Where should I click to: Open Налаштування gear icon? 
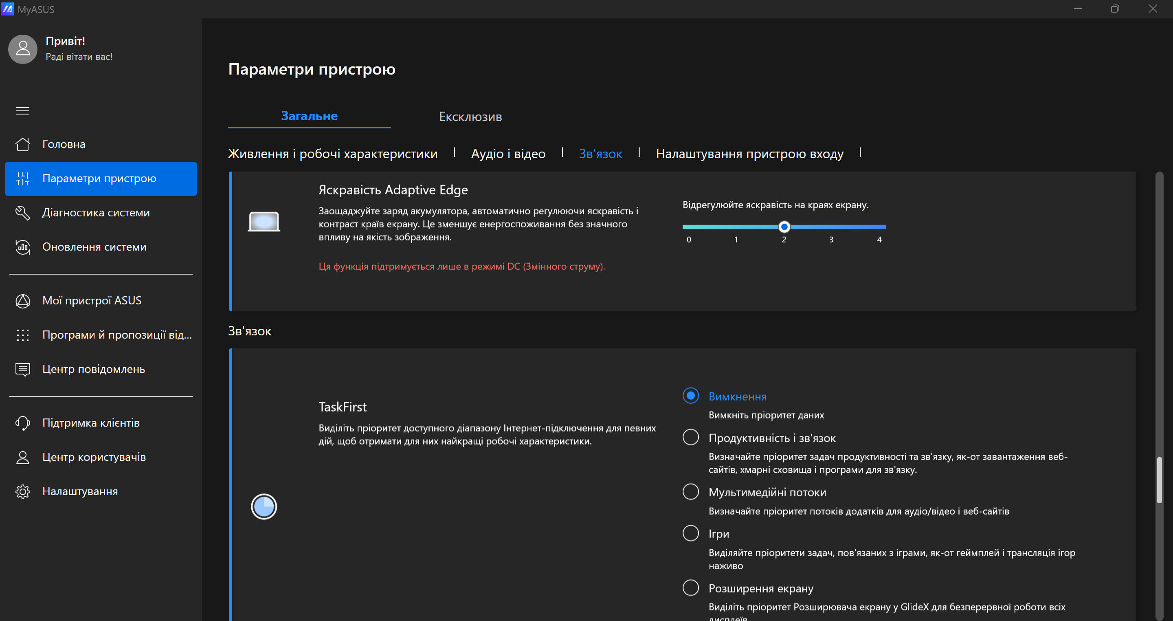click(23, 491)
